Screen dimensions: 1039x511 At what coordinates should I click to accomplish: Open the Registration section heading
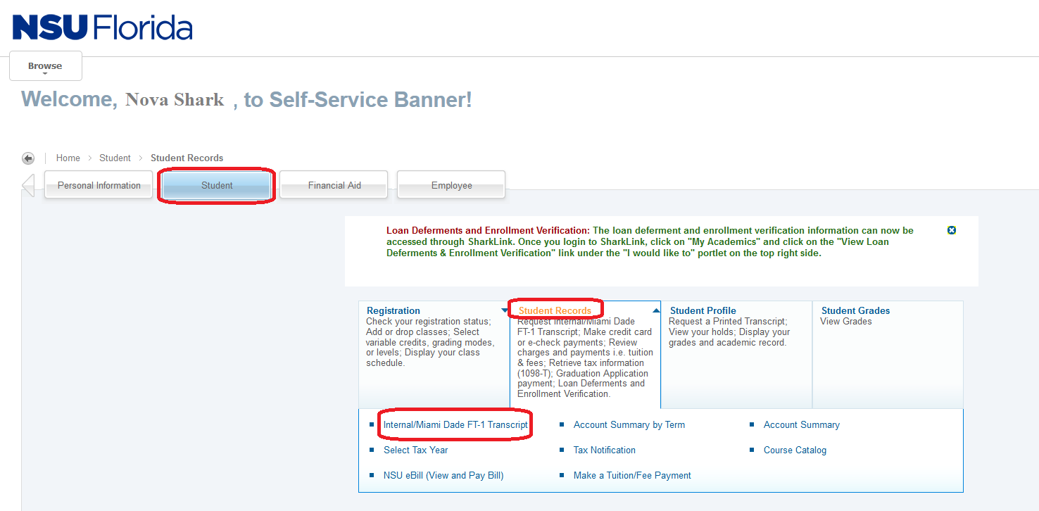393,310
